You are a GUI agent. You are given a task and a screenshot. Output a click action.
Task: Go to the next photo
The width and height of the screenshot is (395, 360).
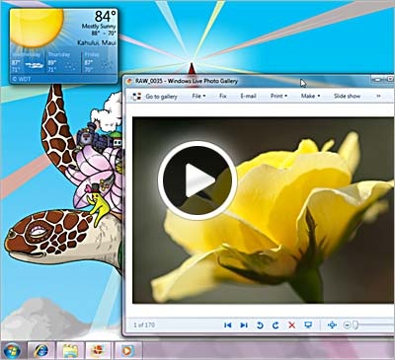(x=244, y=325)
